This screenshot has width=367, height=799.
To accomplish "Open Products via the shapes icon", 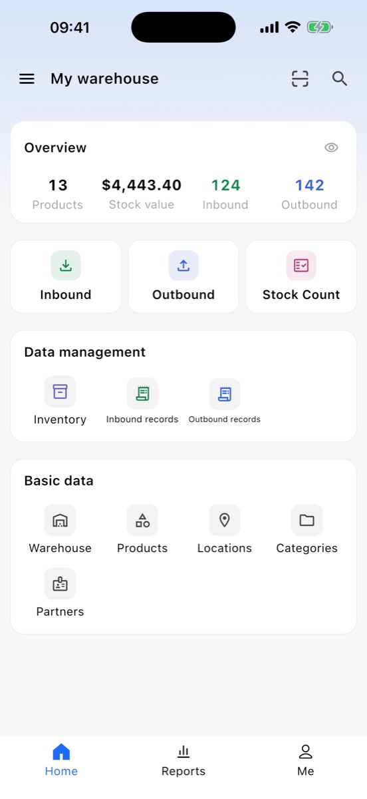I will pos(142,520).
